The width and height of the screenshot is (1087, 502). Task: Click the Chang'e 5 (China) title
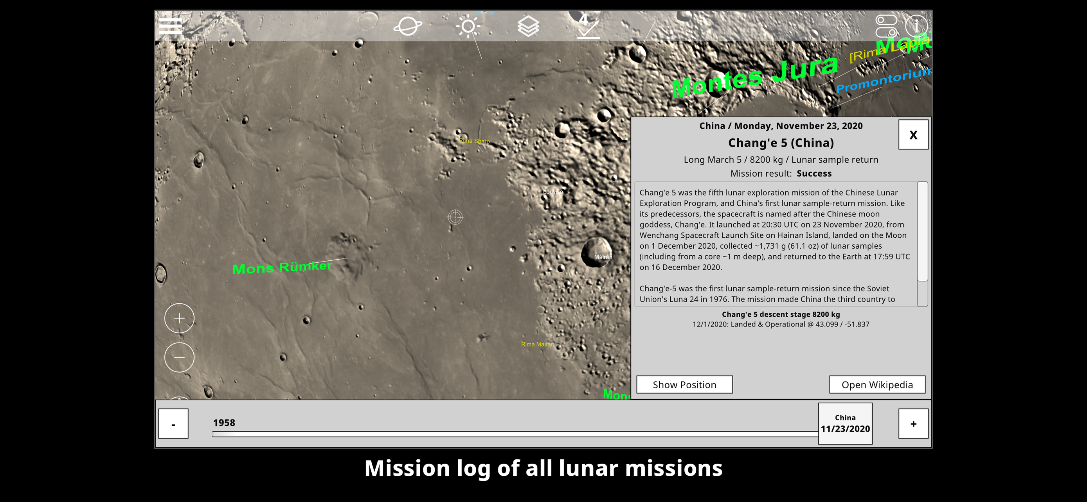781,143
